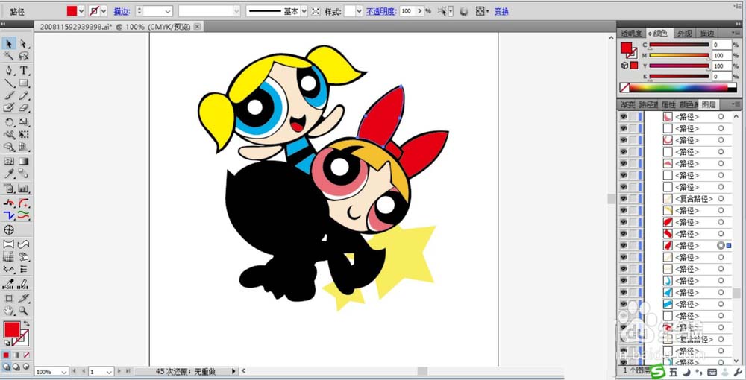
Task: Select the Type (T) tool
Action: pos(24,71)
